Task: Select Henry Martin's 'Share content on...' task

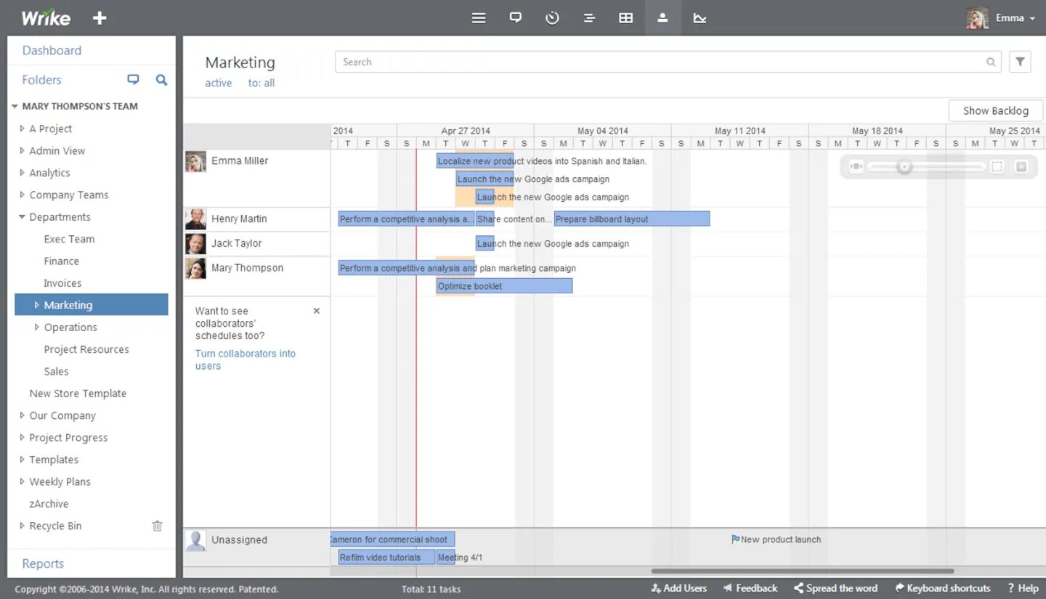Action: coord(485,219)
